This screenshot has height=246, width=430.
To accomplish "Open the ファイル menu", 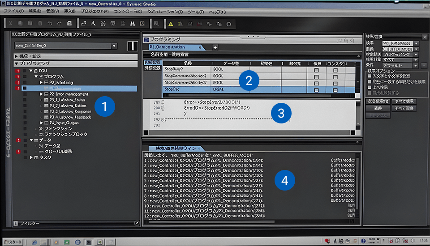I will (x=13, y=11).
